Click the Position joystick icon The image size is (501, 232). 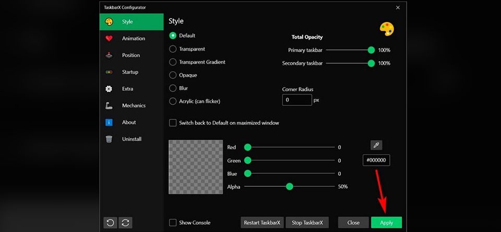click(109, 55)
